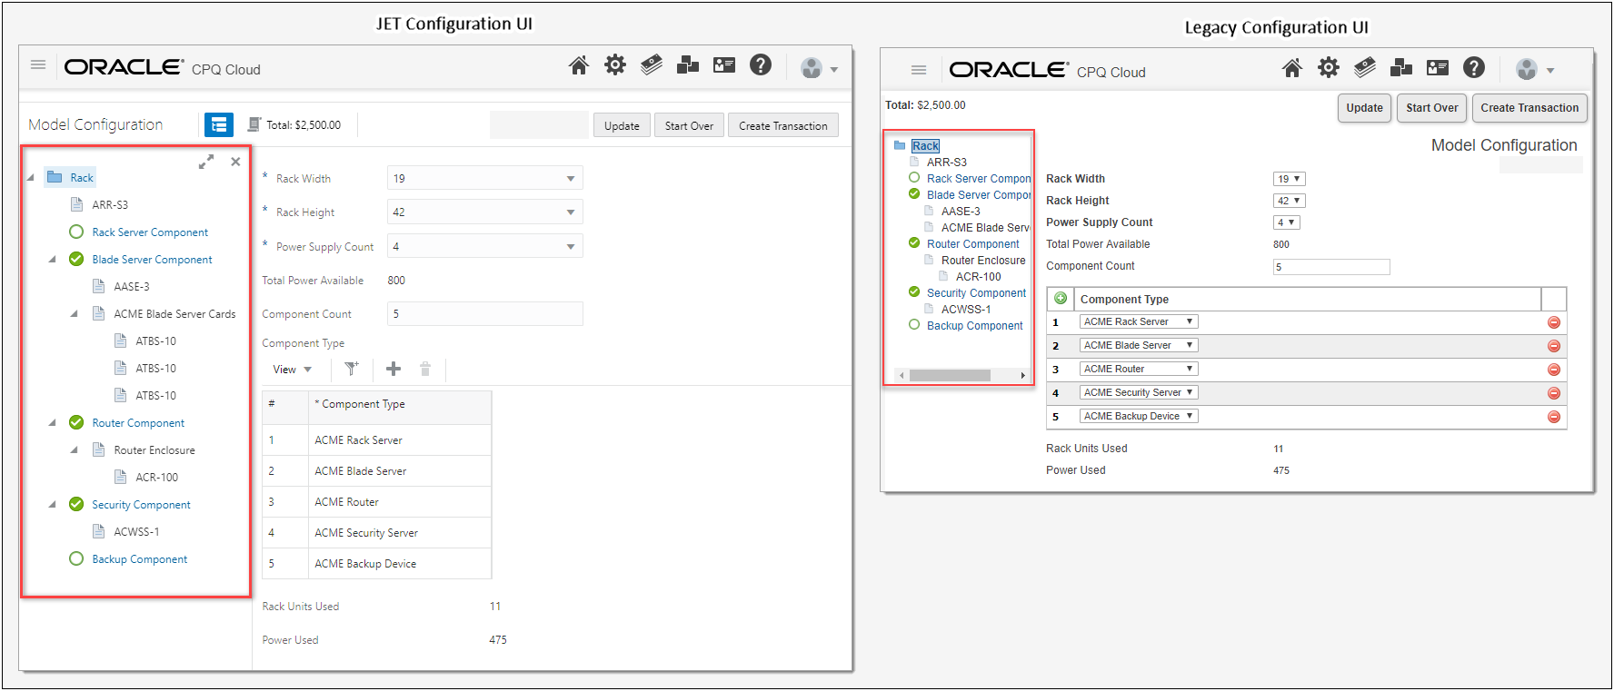Go to Home icon in JET UI header
The image size is (1614, 691).
pyautogui.click(x=579, y=65)
